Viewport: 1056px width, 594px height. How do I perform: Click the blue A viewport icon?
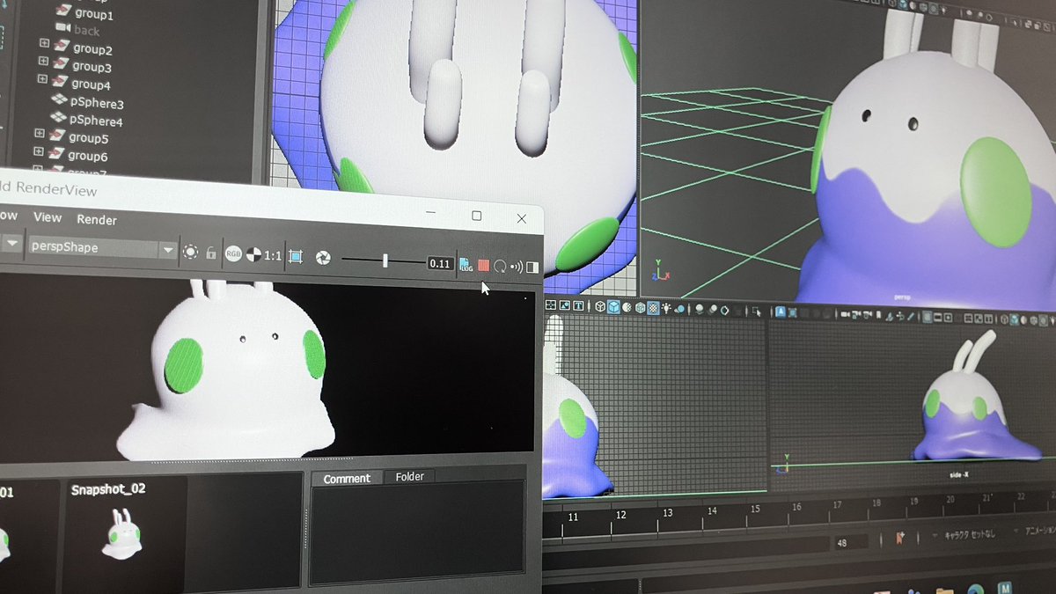(x=781, y=312)
